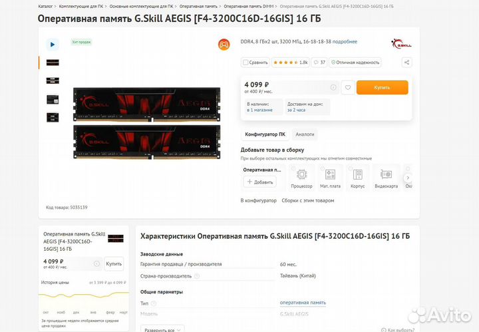Open the подробнее specs link
Screen dimensions: 479x332
point(345,41)
